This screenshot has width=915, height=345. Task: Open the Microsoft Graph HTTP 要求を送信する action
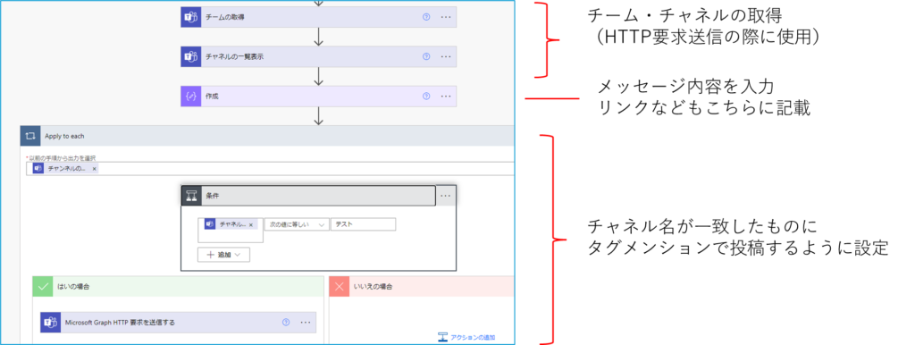178,323
